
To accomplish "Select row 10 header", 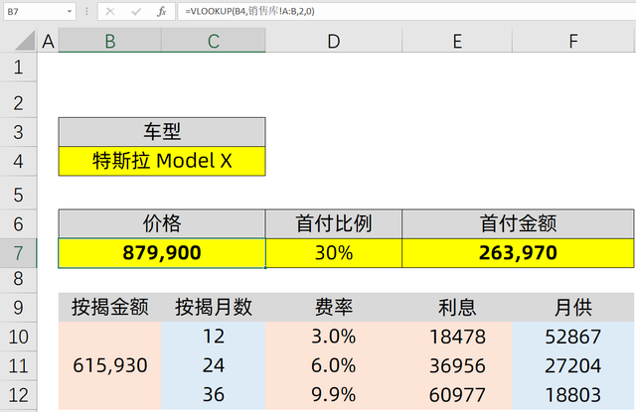I will click(x=18, y=337).
